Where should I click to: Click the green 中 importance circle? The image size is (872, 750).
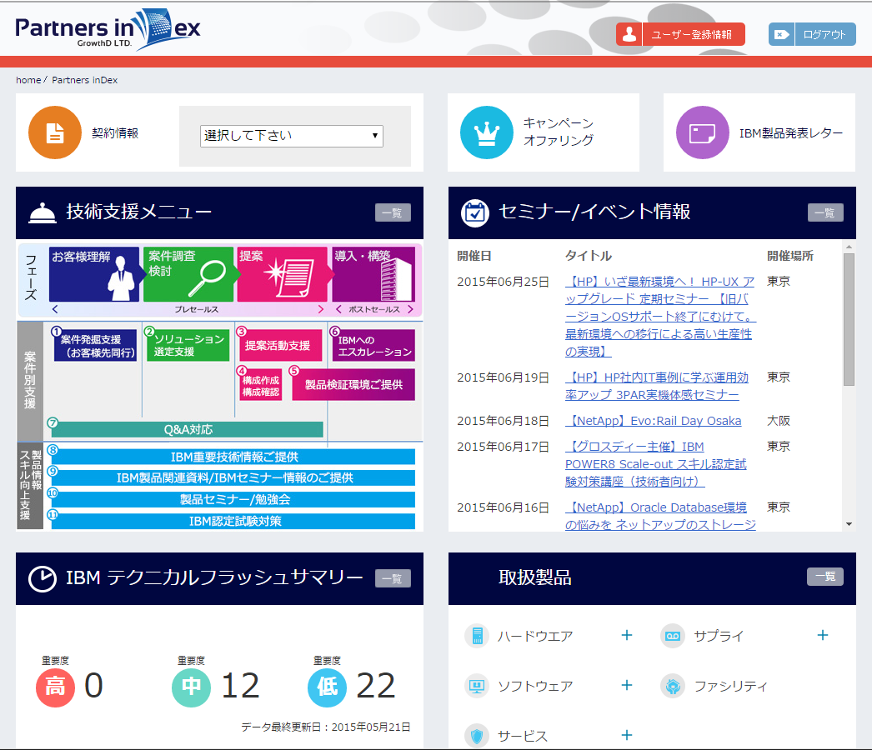point(191,687)
